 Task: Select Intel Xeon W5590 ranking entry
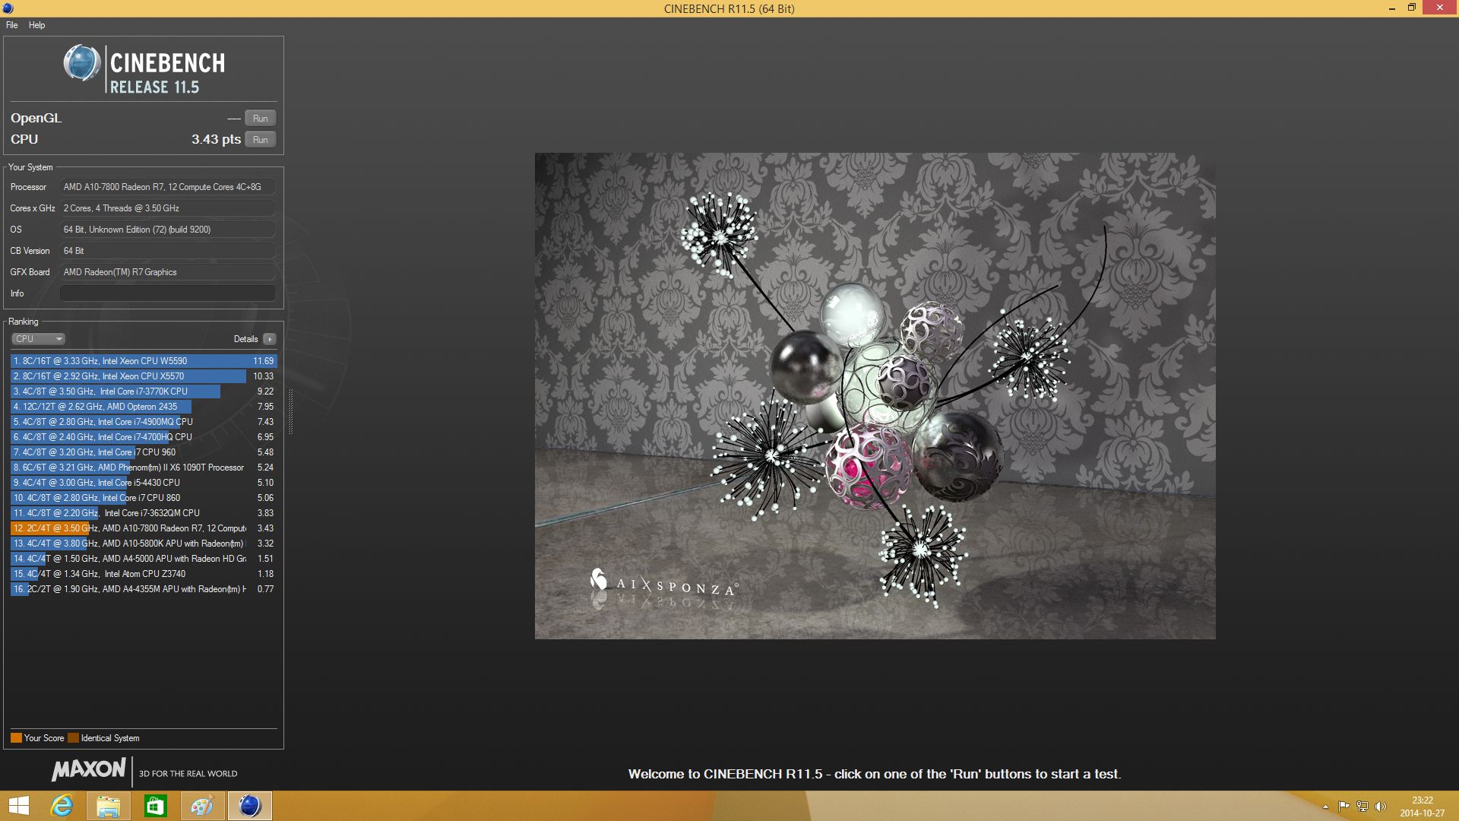point(143,361)
